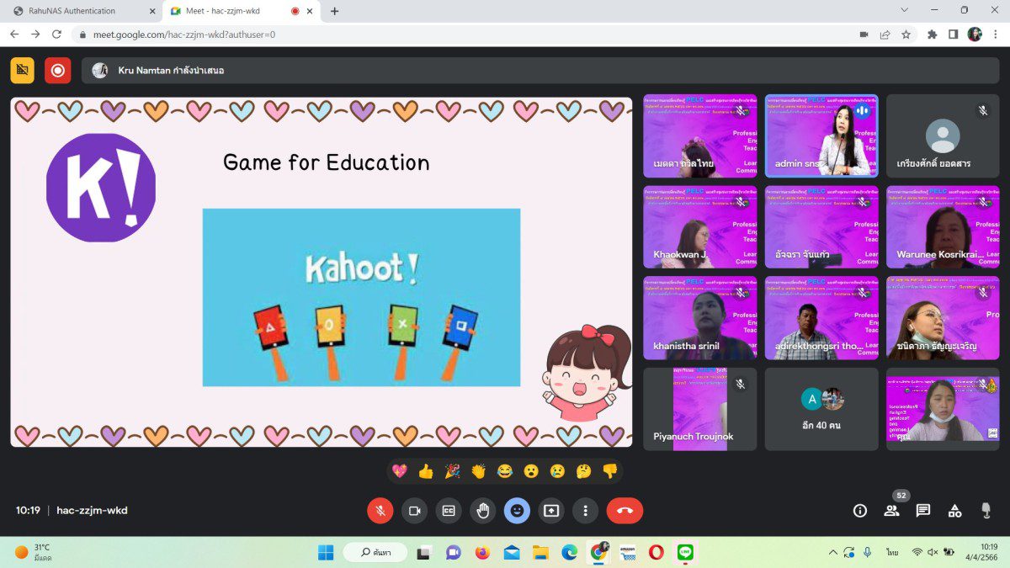Open the Activities panel

[954, 510]
